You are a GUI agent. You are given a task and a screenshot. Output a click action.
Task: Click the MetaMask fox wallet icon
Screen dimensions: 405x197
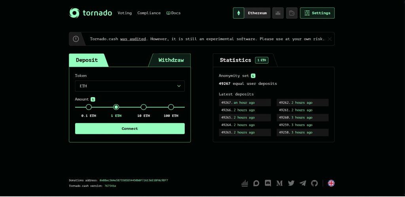tap(278, 13)
